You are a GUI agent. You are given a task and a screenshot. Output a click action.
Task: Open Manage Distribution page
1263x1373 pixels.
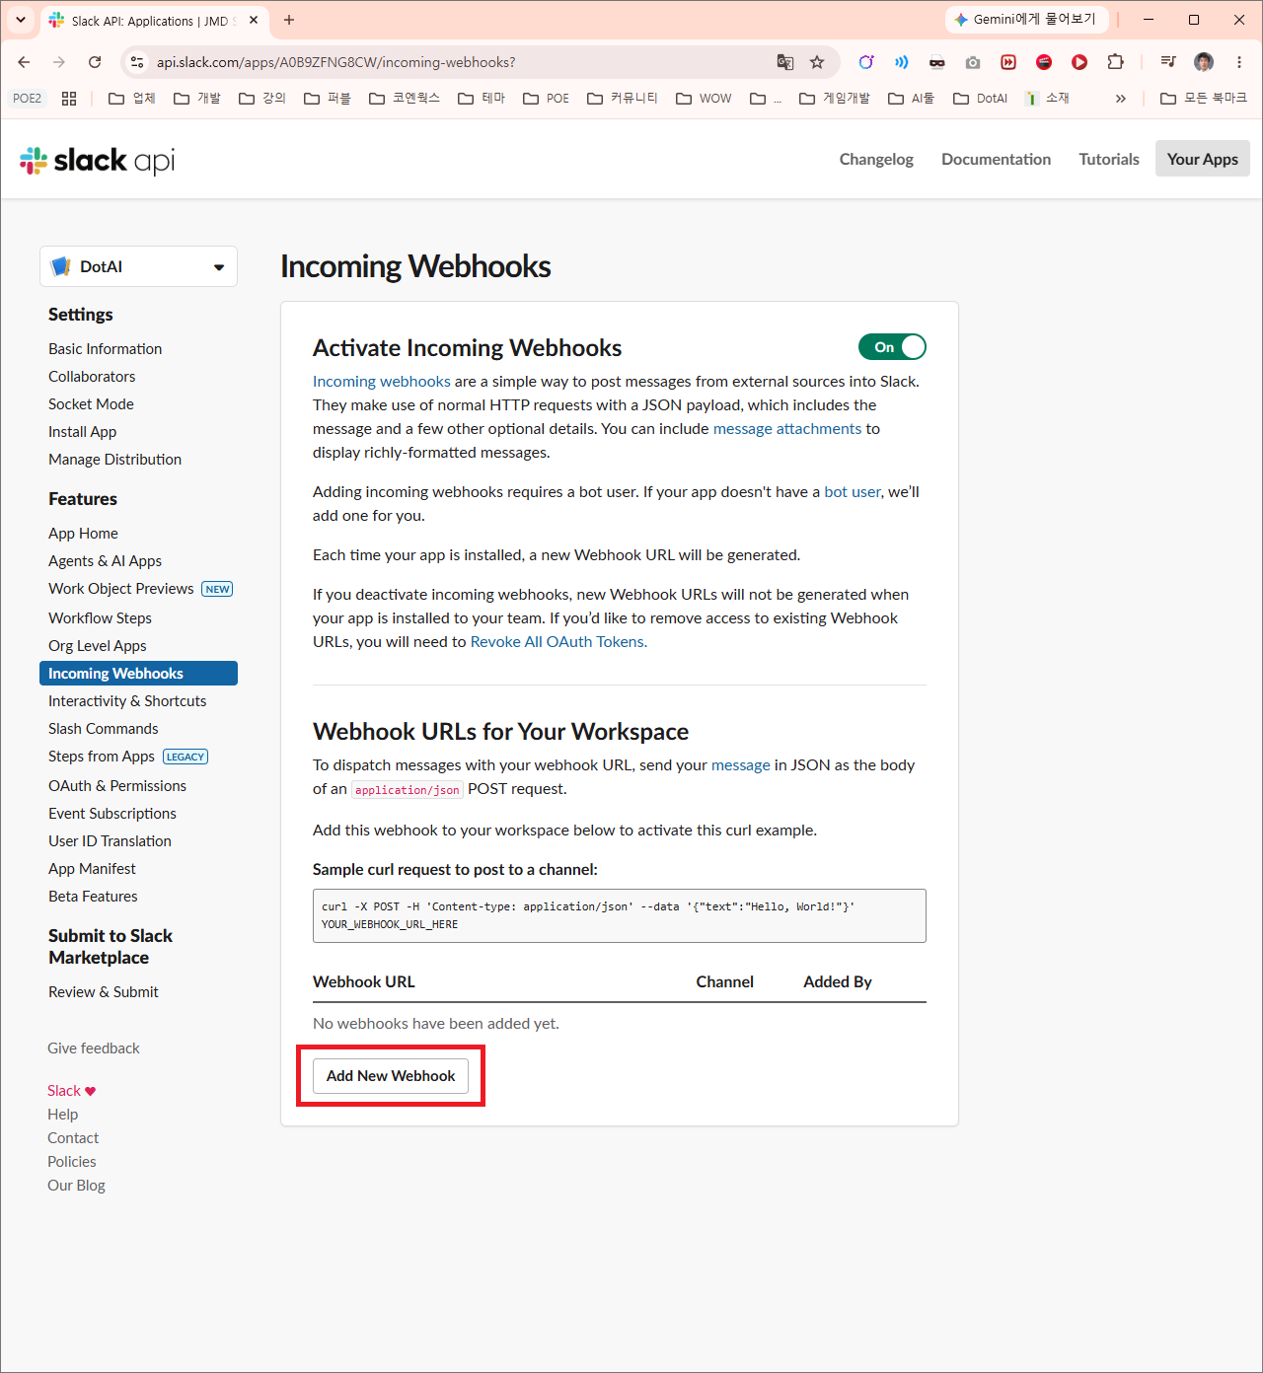[114, 460]
